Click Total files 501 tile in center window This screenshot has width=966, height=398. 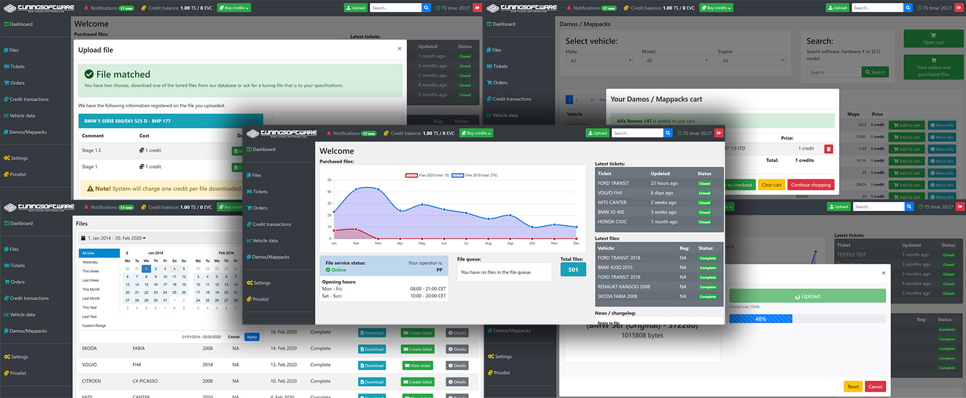tap(573, 269)
